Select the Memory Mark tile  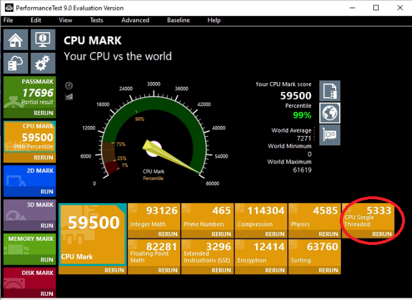(x=29, y=245)
